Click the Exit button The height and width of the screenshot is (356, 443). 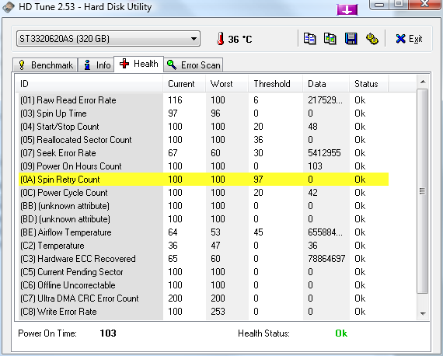(x=409, y=39)
